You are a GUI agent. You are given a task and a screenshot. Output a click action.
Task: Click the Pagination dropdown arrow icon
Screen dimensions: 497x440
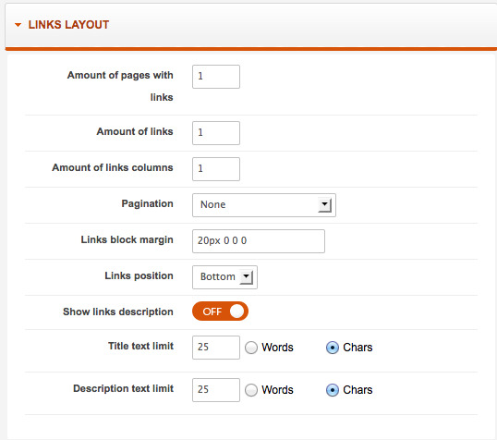(x=324, y=205)
